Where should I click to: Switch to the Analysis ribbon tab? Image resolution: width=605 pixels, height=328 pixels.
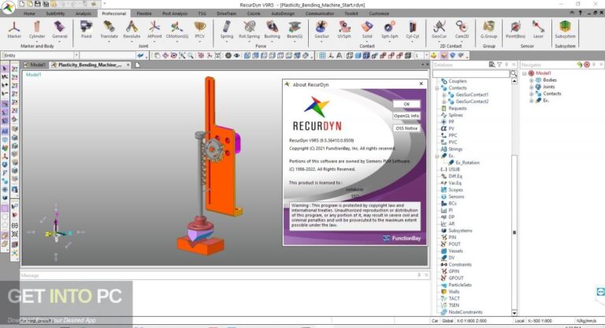click(x=84, y=13)
